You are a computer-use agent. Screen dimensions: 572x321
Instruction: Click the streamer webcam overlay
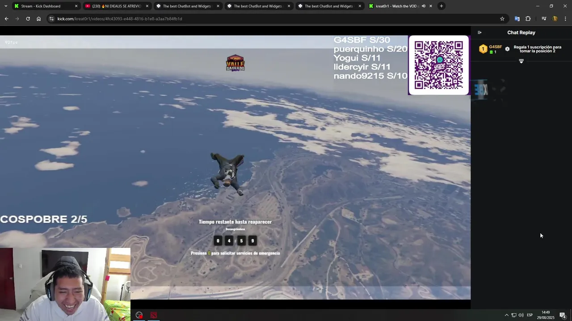pos(65,284)
